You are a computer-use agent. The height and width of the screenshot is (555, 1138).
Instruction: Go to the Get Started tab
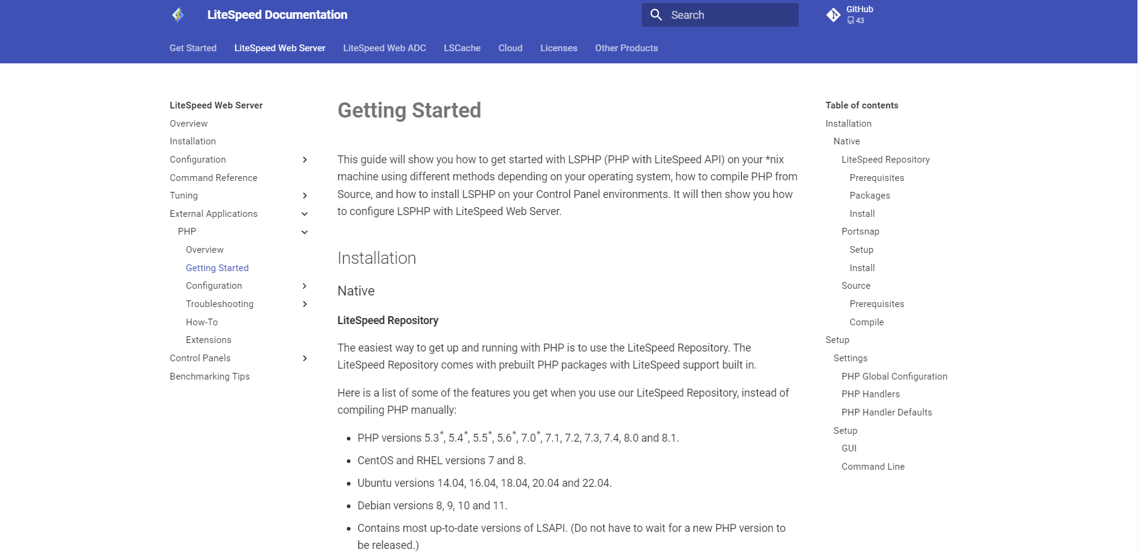click(193, 48)
